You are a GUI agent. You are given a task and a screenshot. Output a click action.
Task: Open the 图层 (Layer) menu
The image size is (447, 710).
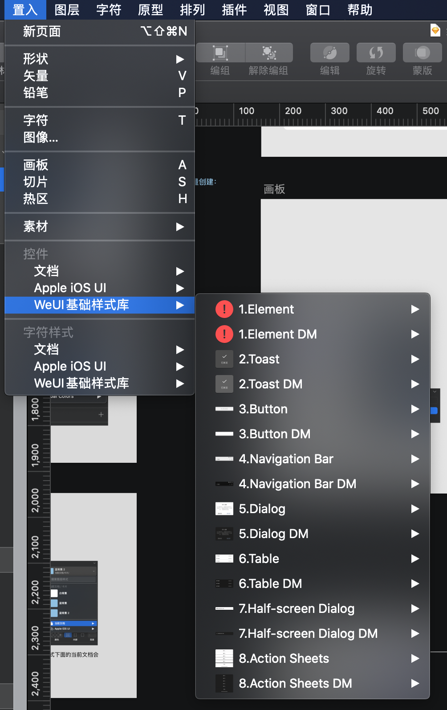click(67, 10)
